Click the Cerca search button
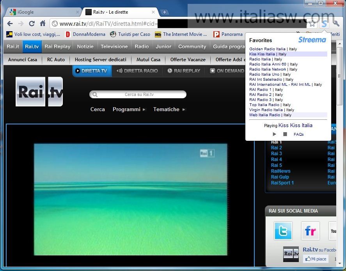Viewport: 346px width, 271px height. coord(98,109)
